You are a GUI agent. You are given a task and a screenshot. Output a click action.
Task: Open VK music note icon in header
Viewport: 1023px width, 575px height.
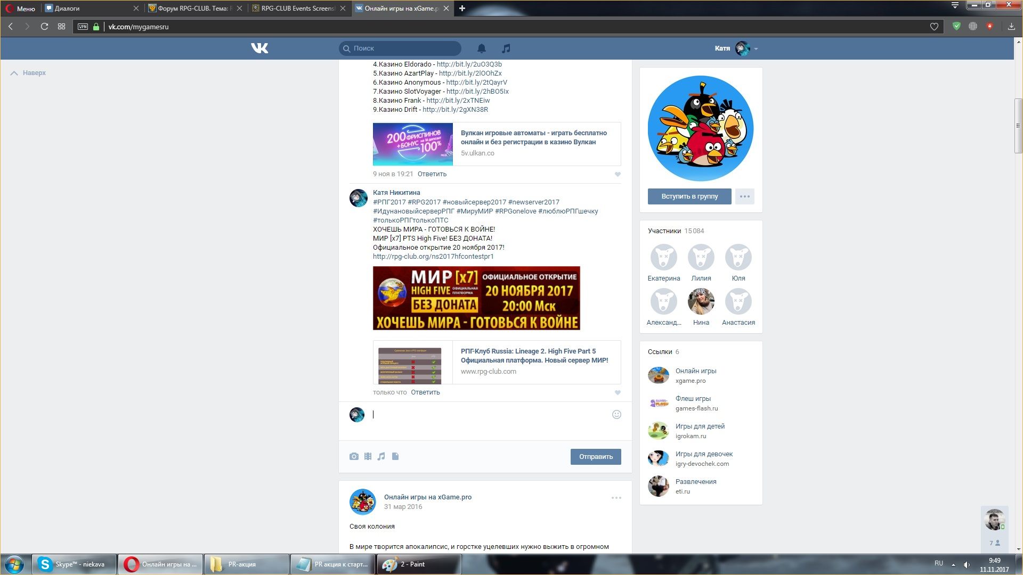(506, 48)
